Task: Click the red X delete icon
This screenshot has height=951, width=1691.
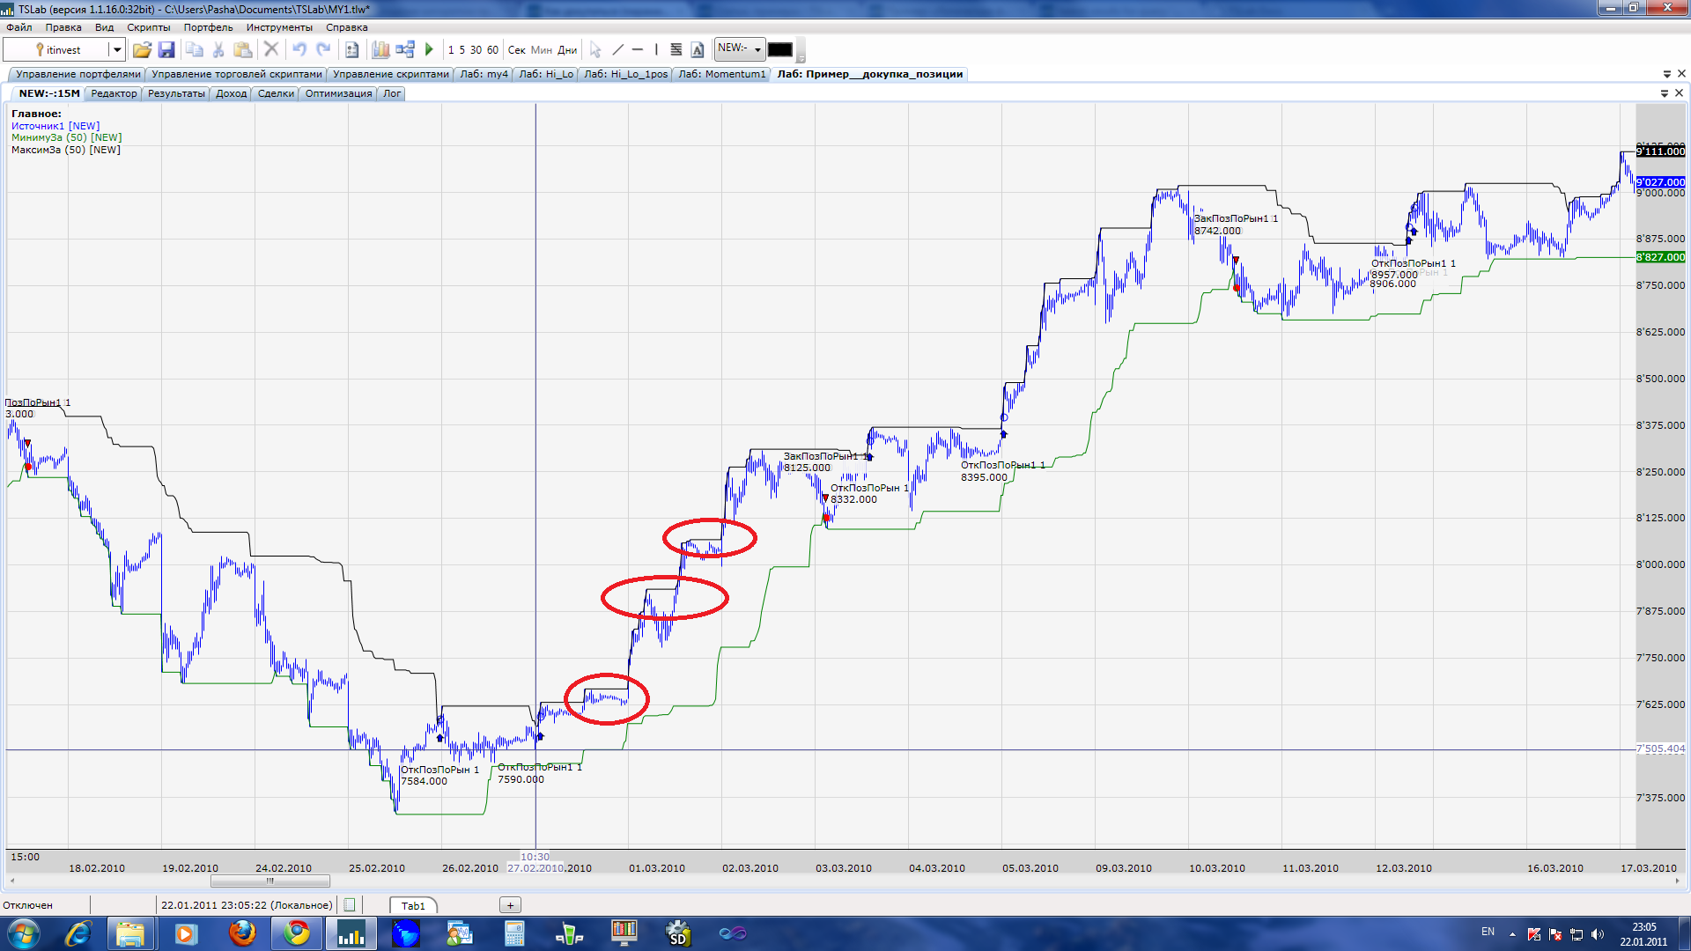Action: pyautogui.click(x=271, y=50)
